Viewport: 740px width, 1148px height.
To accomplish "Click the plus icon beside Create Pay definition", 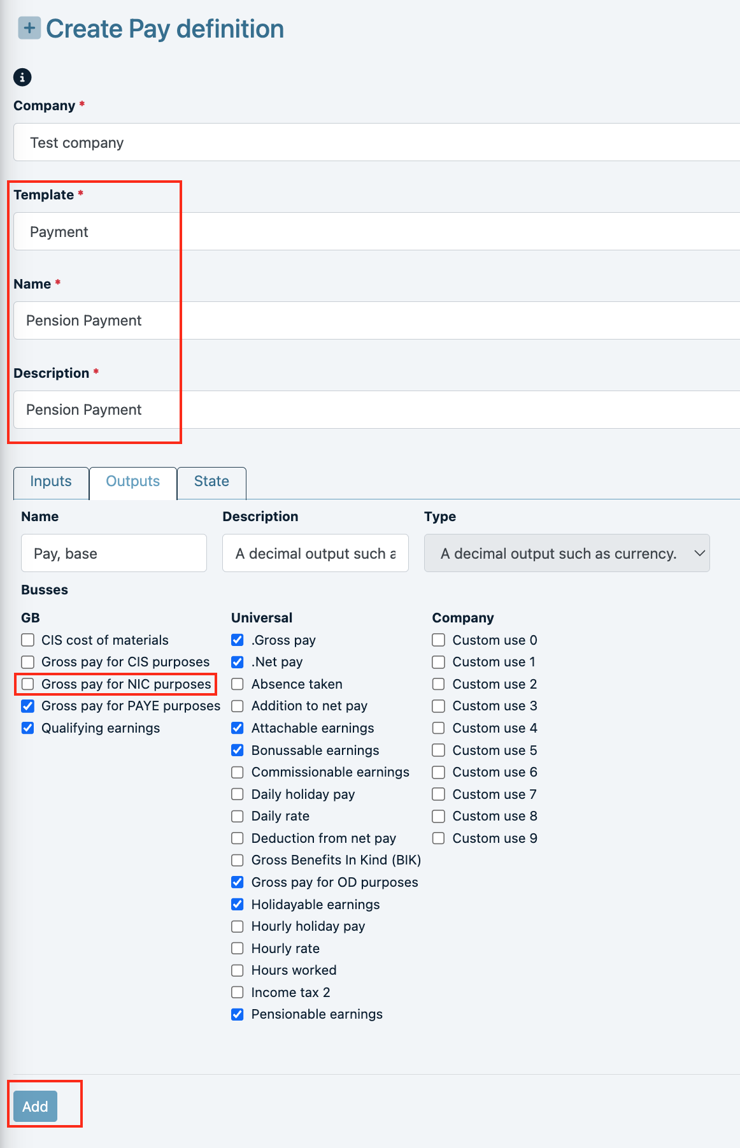I will pyautogui.click(x=29, y=28).
